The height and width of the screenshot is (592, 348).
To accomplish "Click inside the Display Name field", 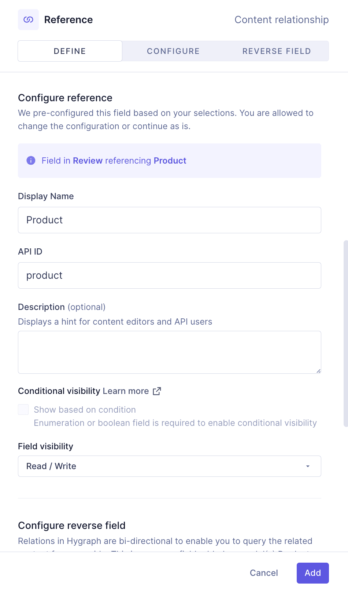I will coord(169,220).
